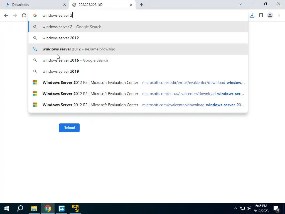Open Evaluation Center suggestion with redir URL
This screenshot has width=285, height=214.
138,82
